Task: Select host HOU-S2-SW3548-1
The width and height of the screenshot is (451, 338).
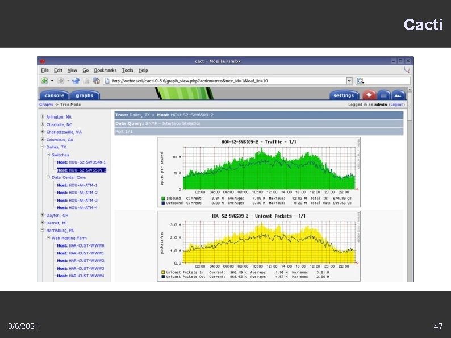Action: [81, 162]
